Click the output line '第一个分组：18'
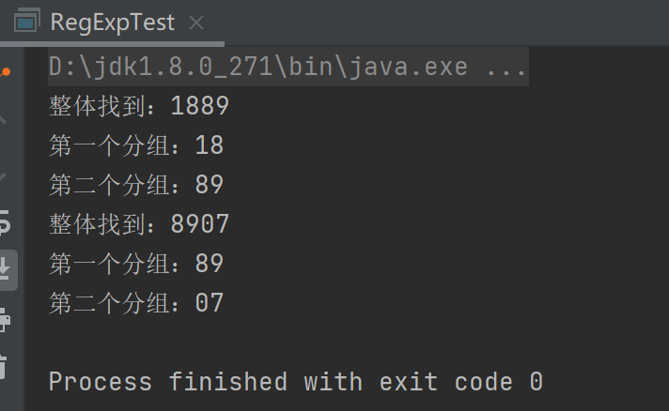The height and width of the screenshot is (411, 669). click(136, 145)
